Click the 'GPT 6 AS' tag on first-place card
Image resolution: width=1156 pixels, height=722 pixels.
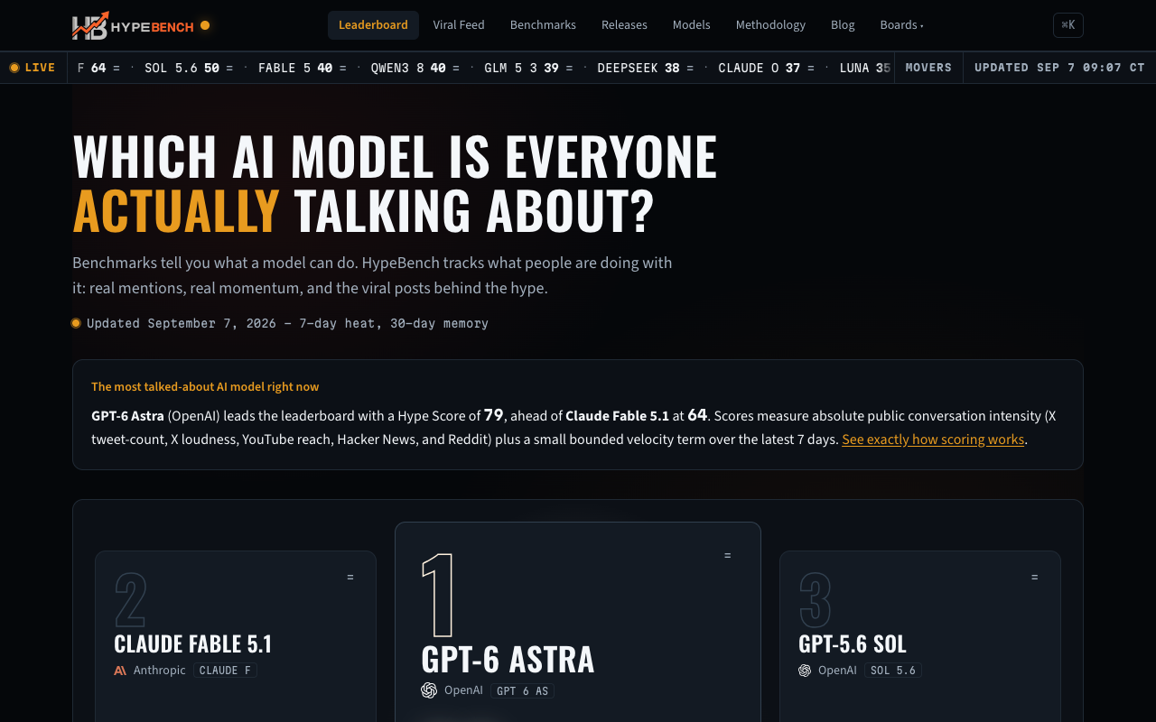pyautogui.click(x=522, y=690)
